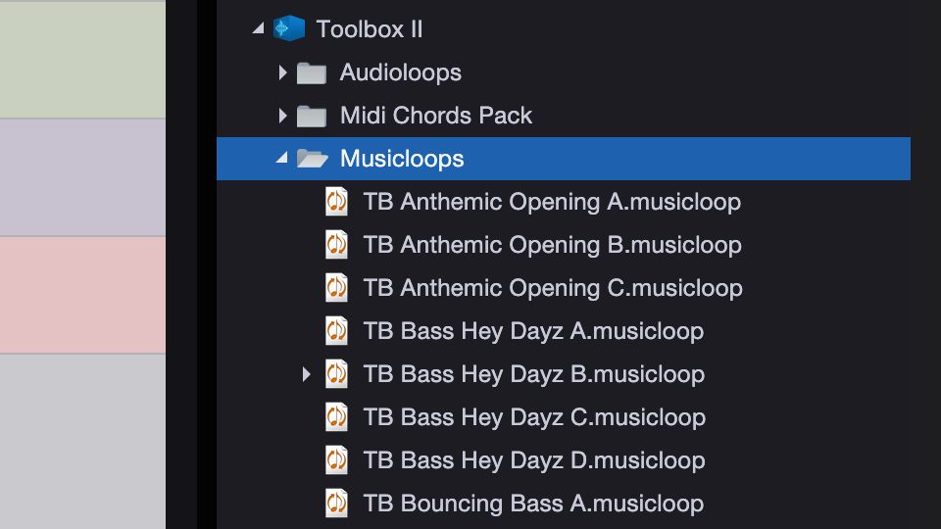Expand TB Bass Hey Dayz B musicloop

pos(306,374)
